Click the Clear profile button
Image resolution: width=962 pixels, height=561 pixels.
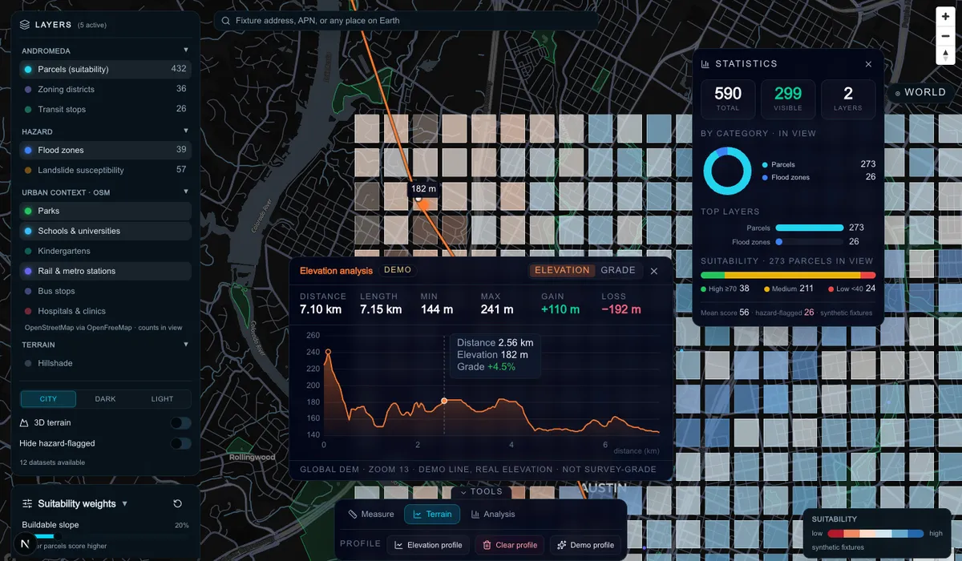click(510, 545)
